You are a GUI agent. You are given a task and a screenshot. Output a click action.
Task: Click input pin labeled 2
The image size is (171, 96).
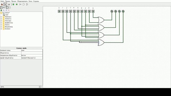pos(67,11)
